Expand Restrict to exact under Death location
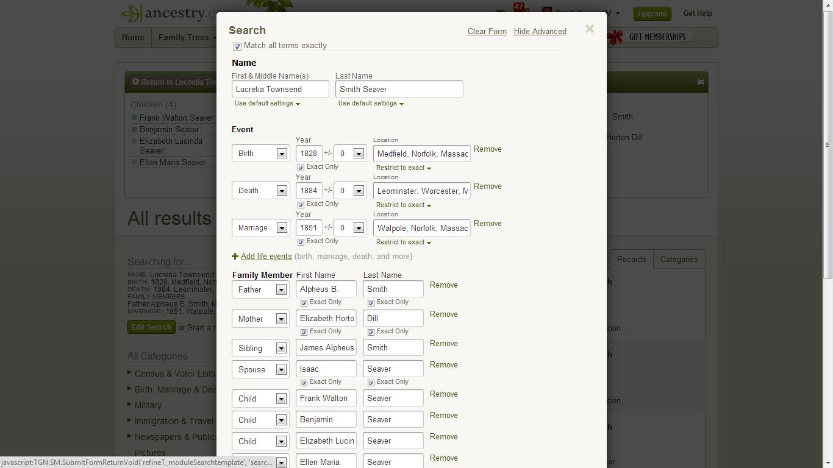This screenshot has height=468, width=833. coord(404,205)
